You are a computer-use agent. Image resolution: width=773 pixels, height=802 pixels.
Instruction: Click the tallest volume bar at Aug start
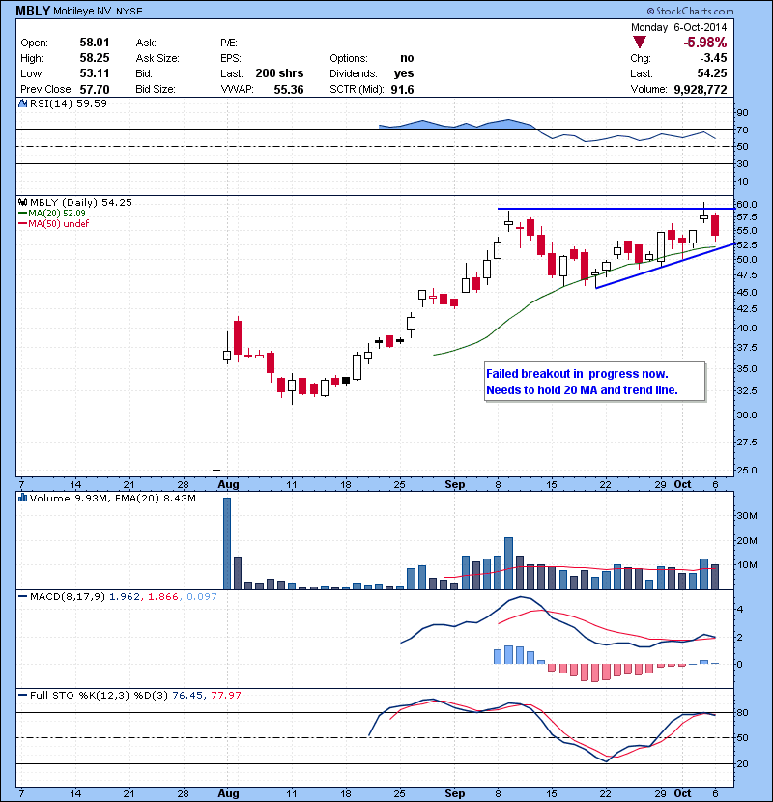227,543
